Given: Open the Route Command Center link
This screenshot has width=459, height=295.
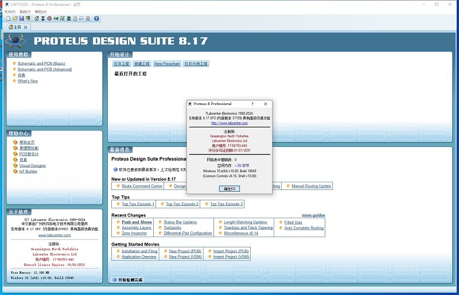Looking at the screenshot, I should coord(142,186).
